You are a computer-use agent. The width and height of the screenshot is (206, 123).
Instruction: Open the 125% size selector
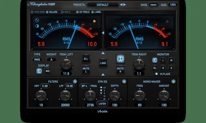[173, 5]
